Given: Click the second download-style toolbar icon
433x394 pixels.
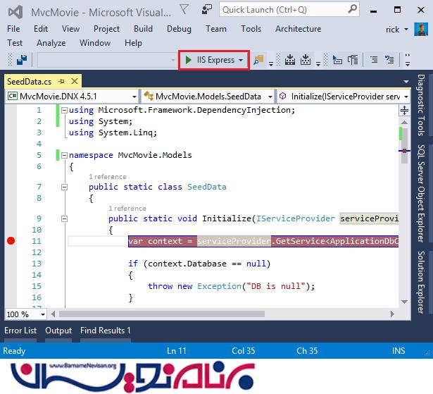Looking at the screenshot, I should (x=306, y=60).
